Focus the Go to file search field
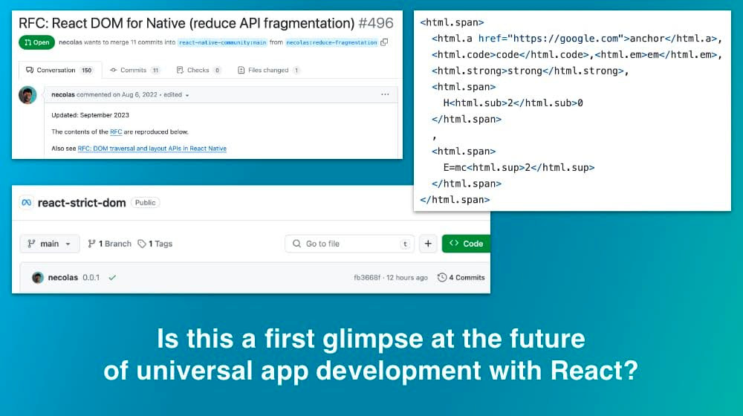743x416 pixels. (x=350, y=244)
